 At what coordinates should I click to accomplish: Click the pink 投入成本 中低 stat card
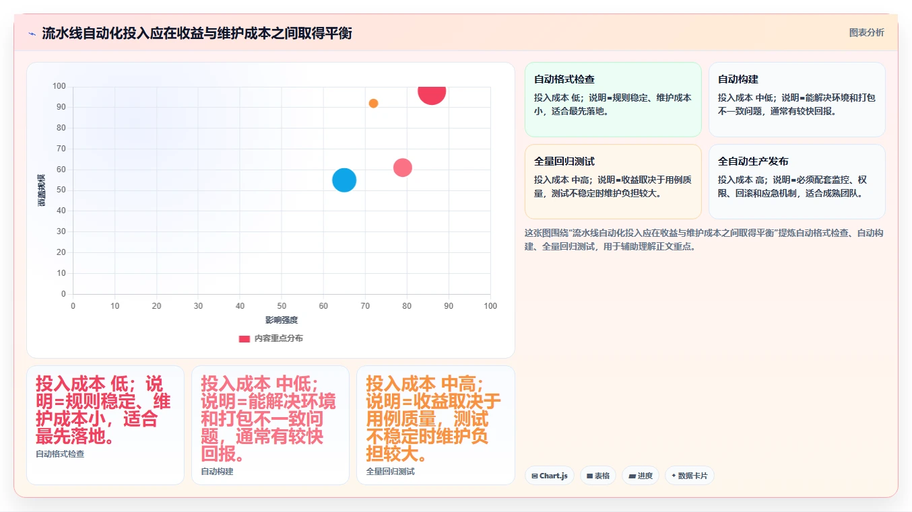point(270,425)
